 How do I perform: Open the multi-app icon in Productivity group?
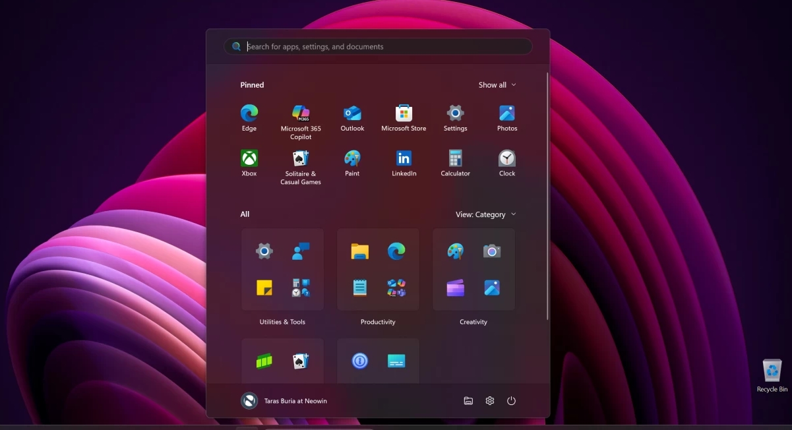coord(396,288)
